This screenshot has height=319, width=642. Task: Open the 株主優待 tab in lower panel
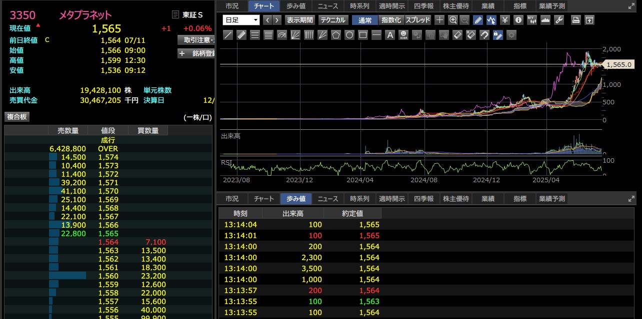click(x=456, y=199)
